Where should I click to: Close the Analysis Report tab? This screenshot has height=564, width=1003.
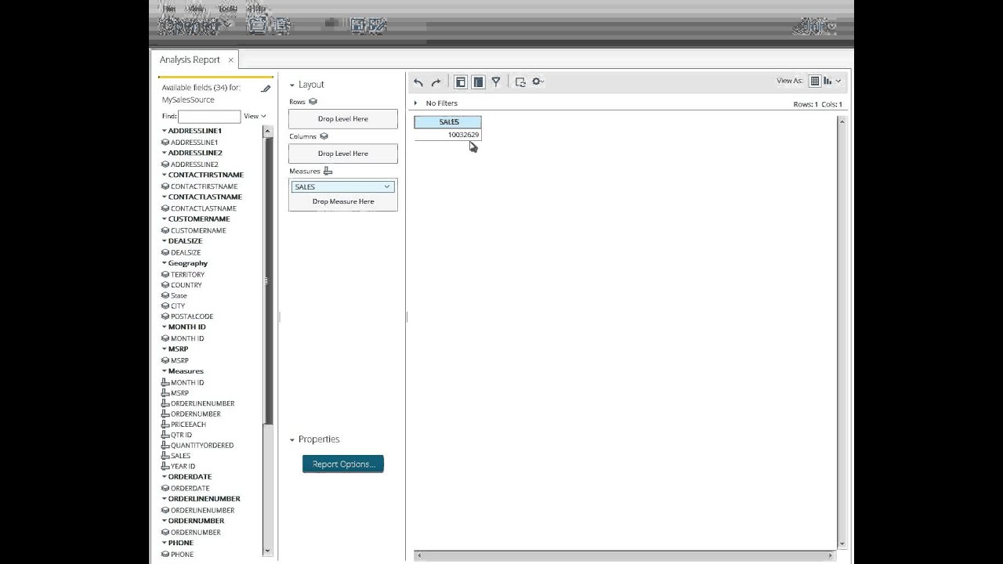click(231, 60)
